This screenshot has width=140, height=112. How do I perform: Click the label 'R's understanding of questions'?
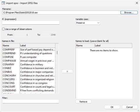36,53
